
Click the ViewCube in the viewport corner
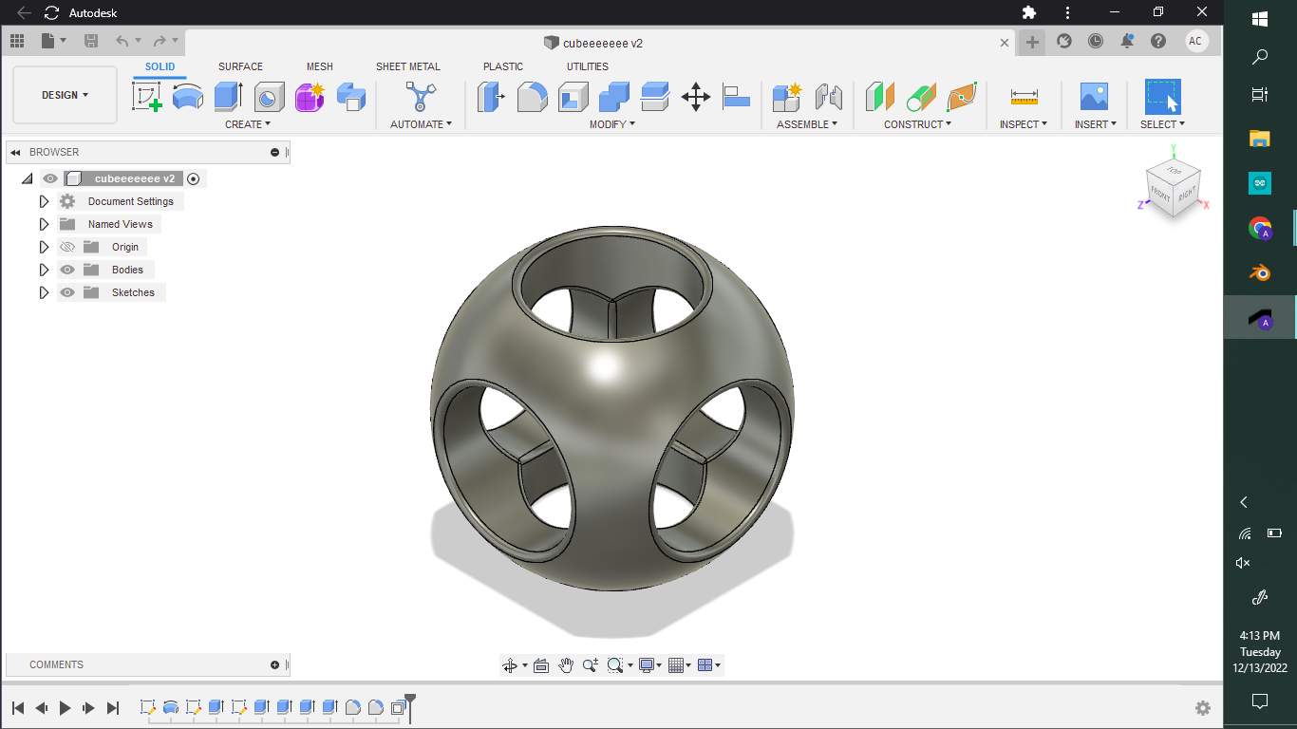click(1174, 185)
